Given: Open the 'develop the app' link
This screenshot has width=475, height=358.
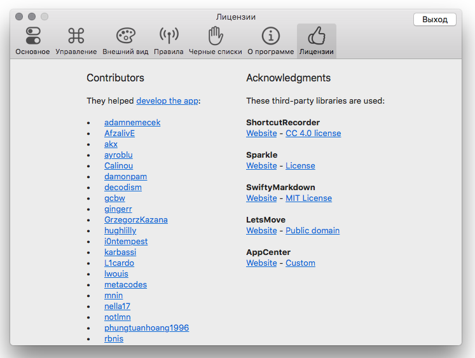Looking at the screenshot, I should click(167, 100).
